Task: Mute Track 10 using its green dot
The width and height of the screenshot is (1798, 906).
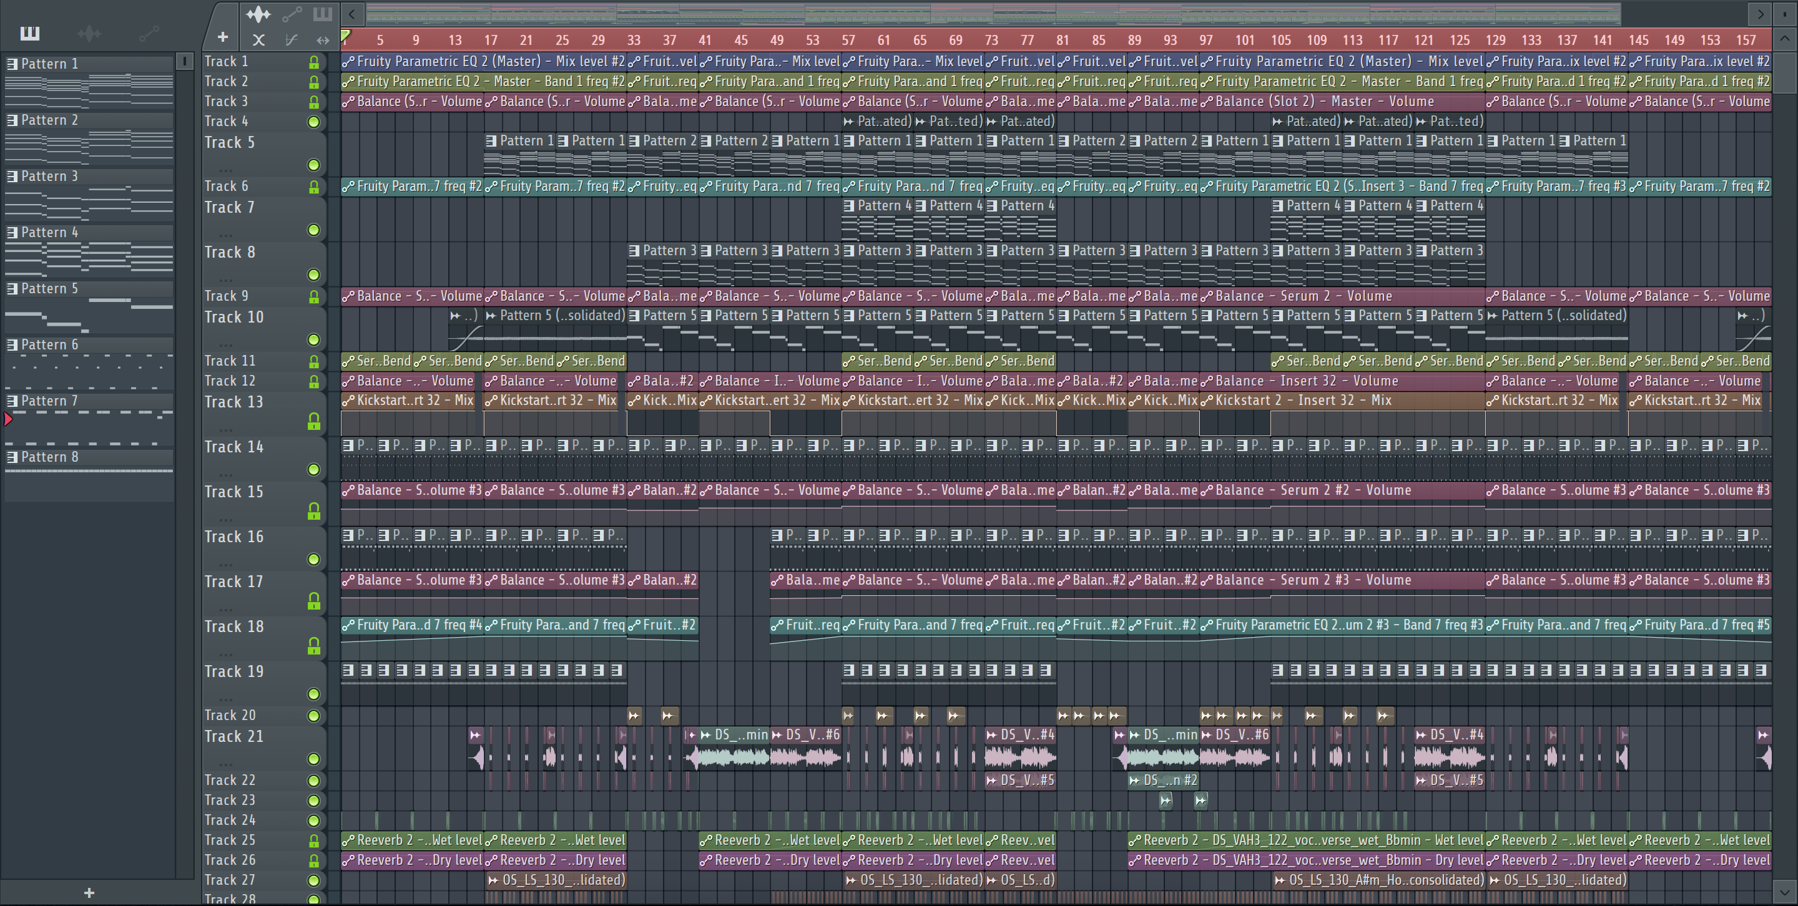Action: (x=314, y=339)
